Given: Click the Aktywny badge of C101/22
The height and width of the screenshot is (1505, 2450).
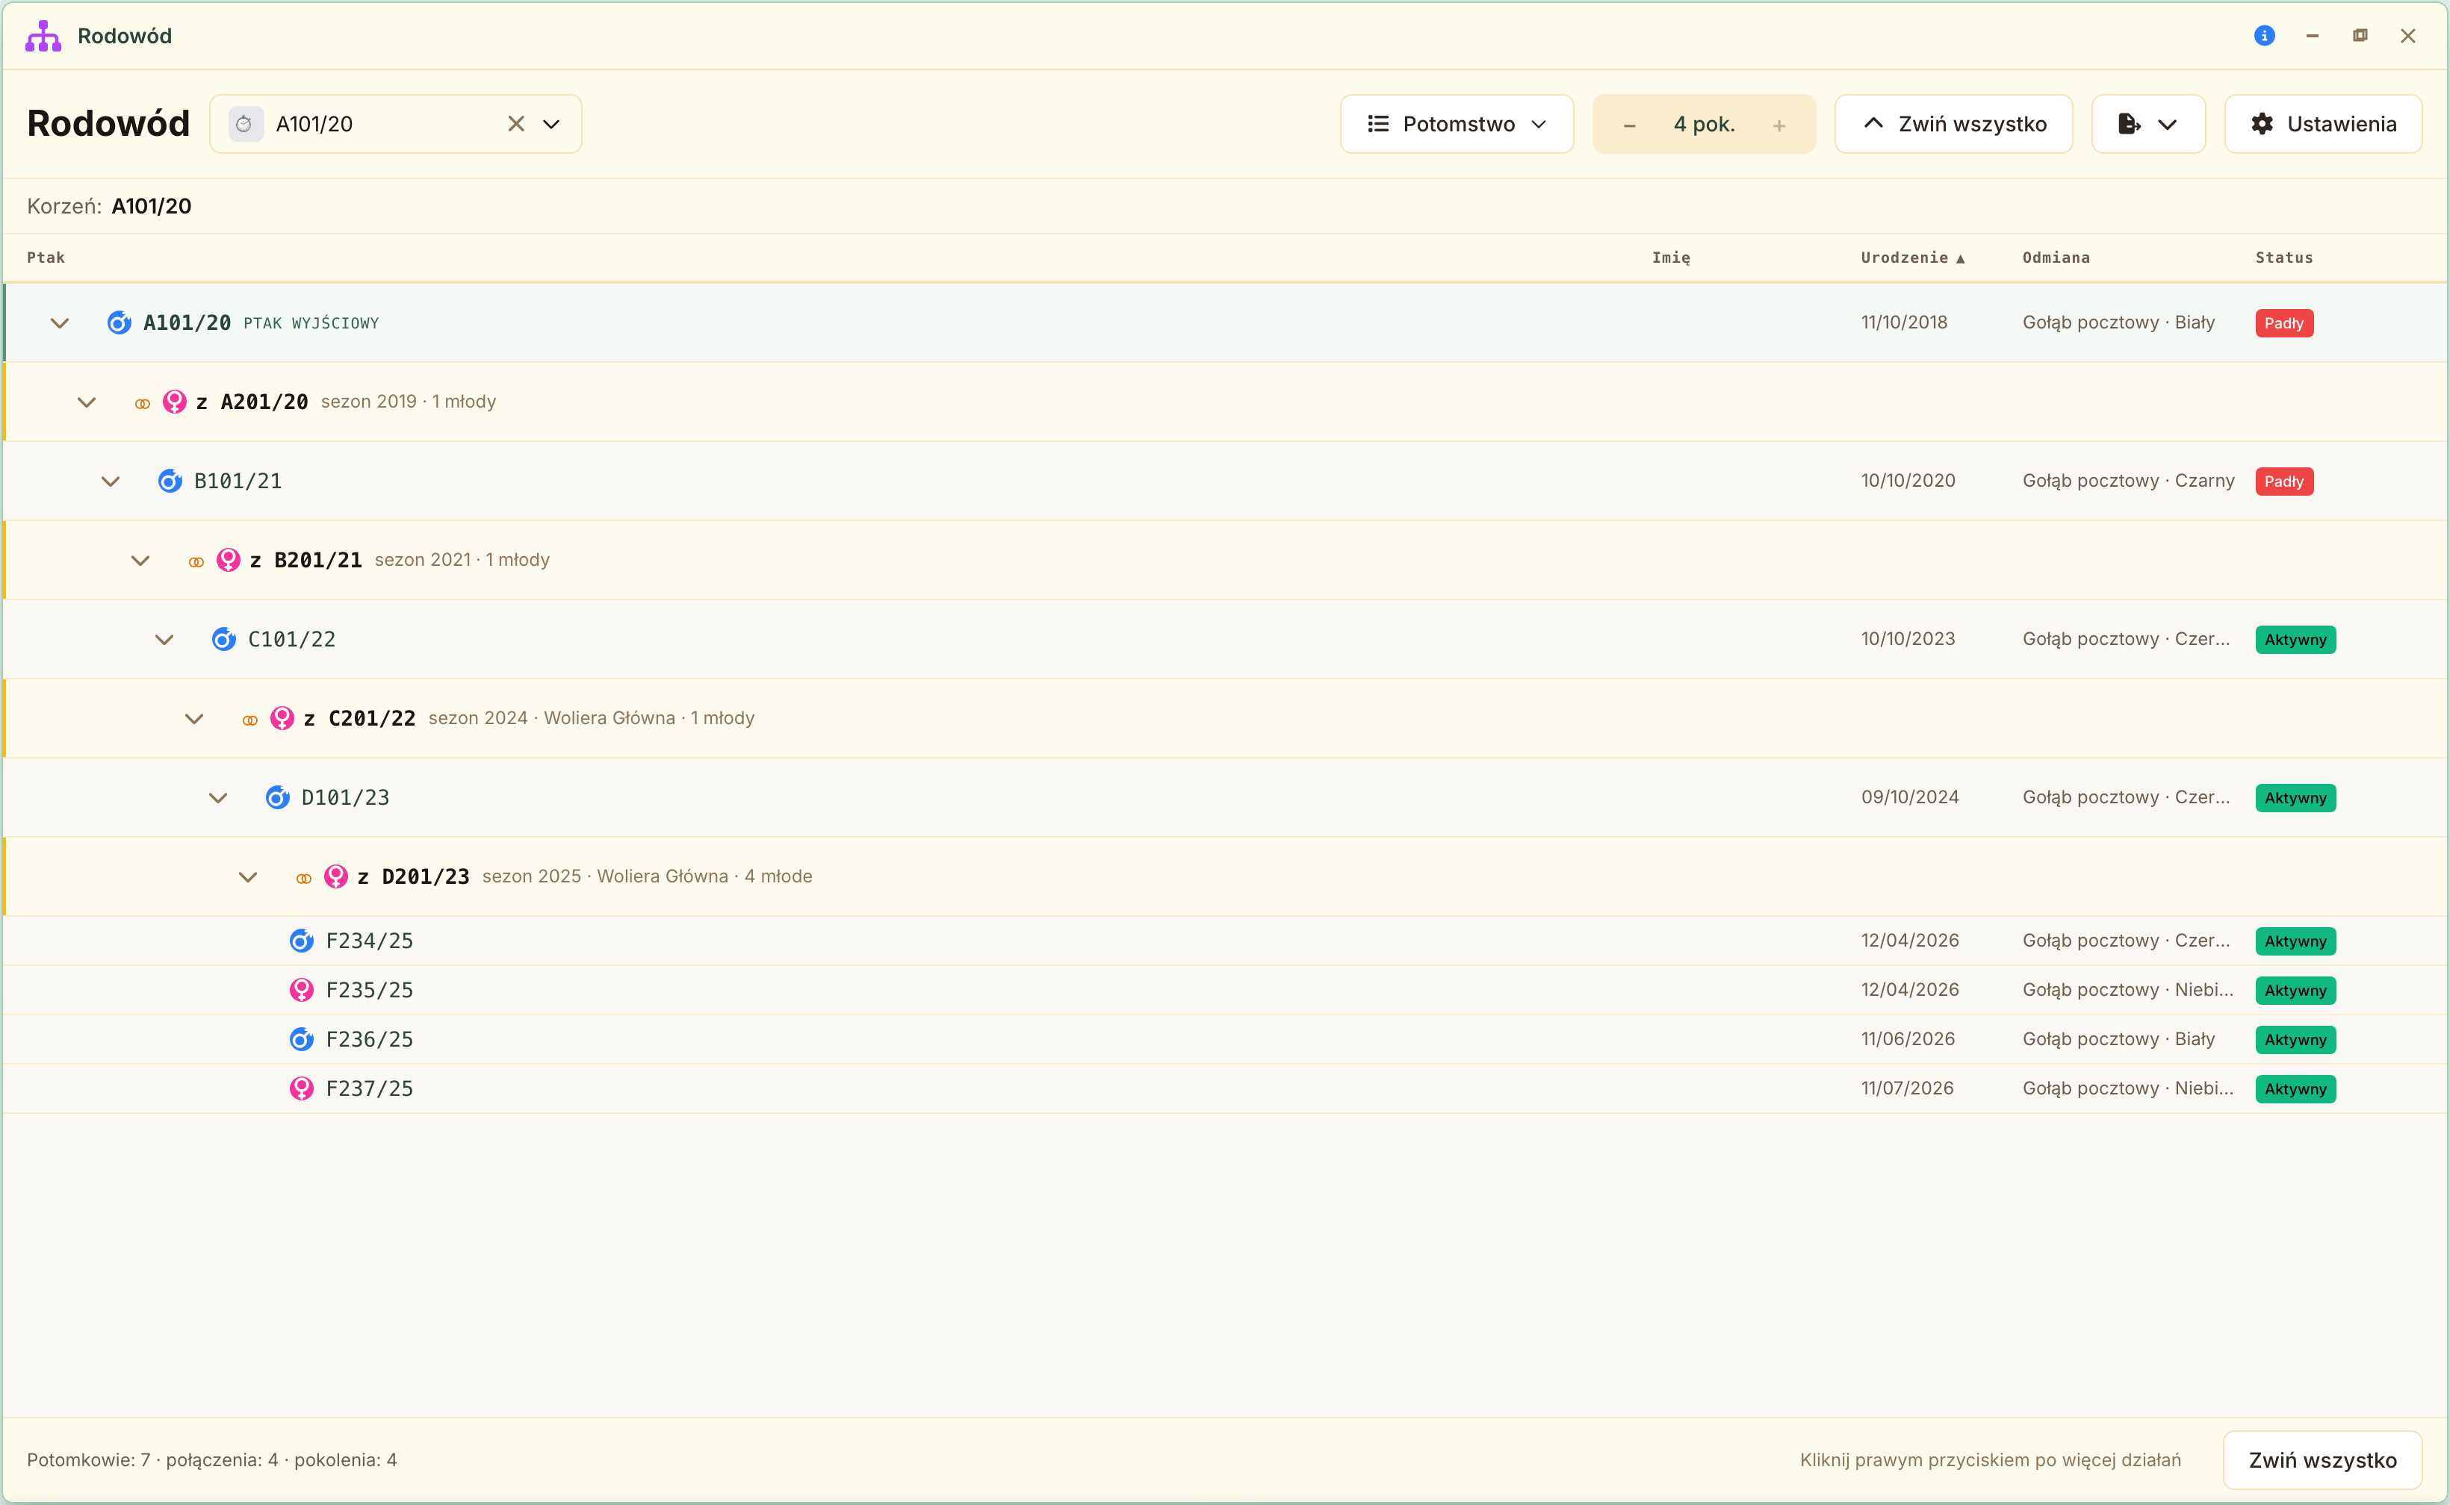Looking at the screenshot, I should (x=2295, y=640).
